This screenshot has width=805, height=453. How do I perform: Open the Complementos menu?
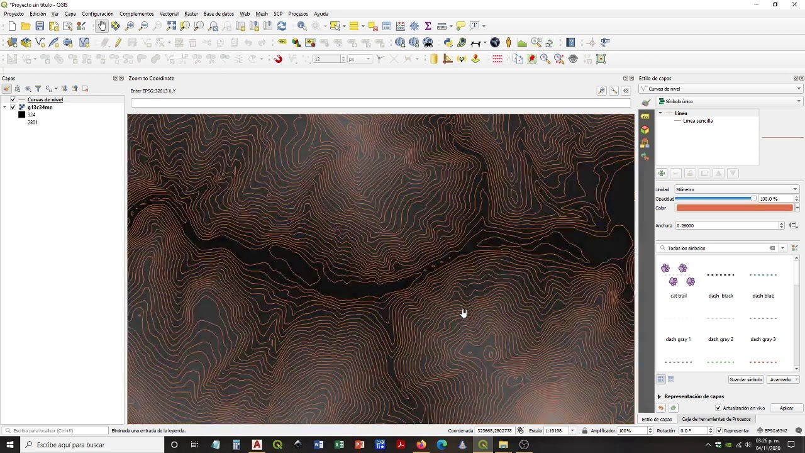click(x=136, y=14)
